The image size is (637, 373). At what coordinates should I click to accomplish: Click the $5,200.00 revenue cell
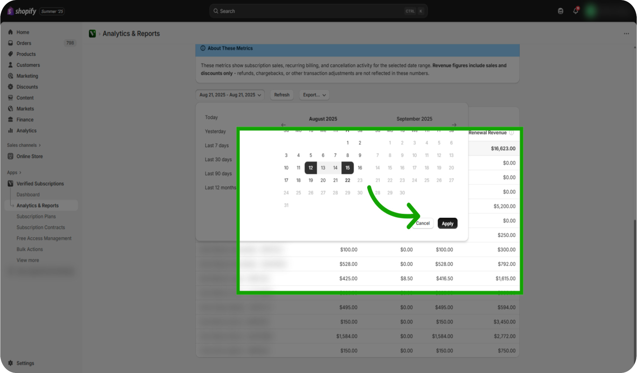click(504, 206)
